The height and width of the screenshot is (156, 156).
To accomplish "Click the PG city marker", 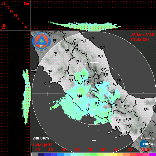I will [x=78, y=63].
